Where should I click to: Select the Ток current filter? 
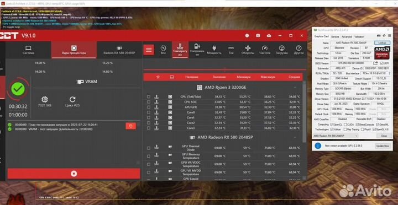pyautogui.click(x=231, y=50)
